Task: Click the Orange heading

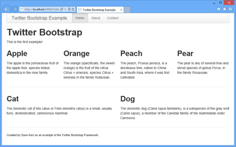Action: pyautogui.click(x=76, y=54)
